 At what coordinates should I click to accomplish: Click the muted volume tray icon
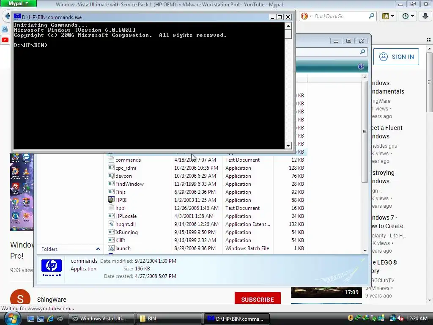click(400, 318)
